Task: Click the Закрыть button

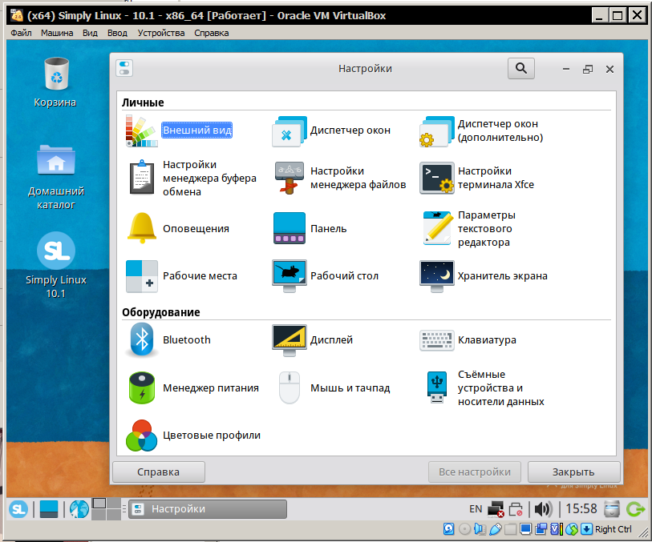Action: (573, 472)
